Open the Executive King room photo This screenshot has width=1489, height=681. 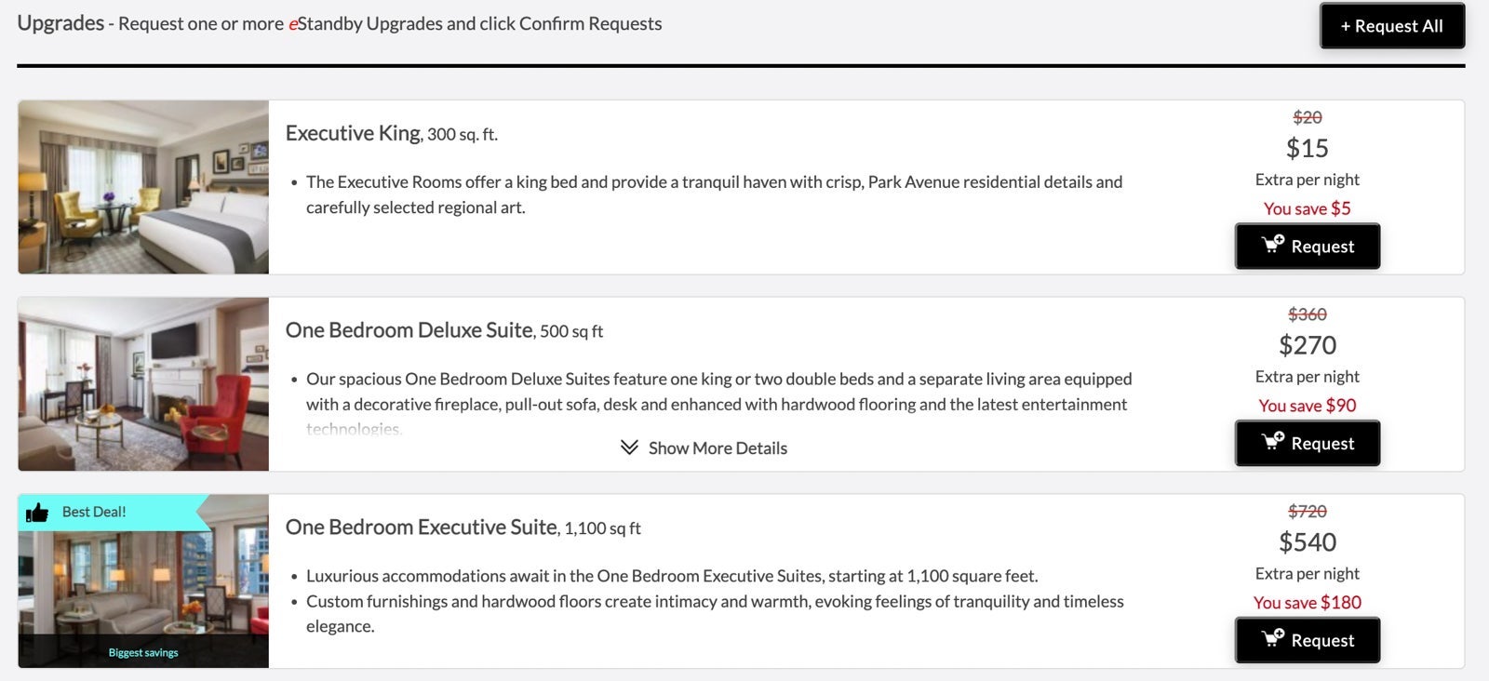(143, 187)
